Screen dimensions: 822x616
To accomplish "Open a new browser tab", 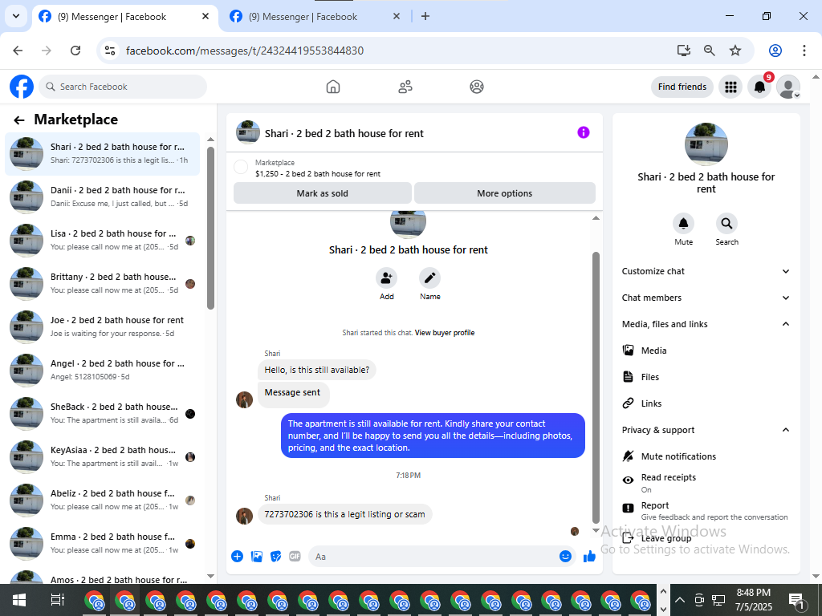I will [425, 16].
